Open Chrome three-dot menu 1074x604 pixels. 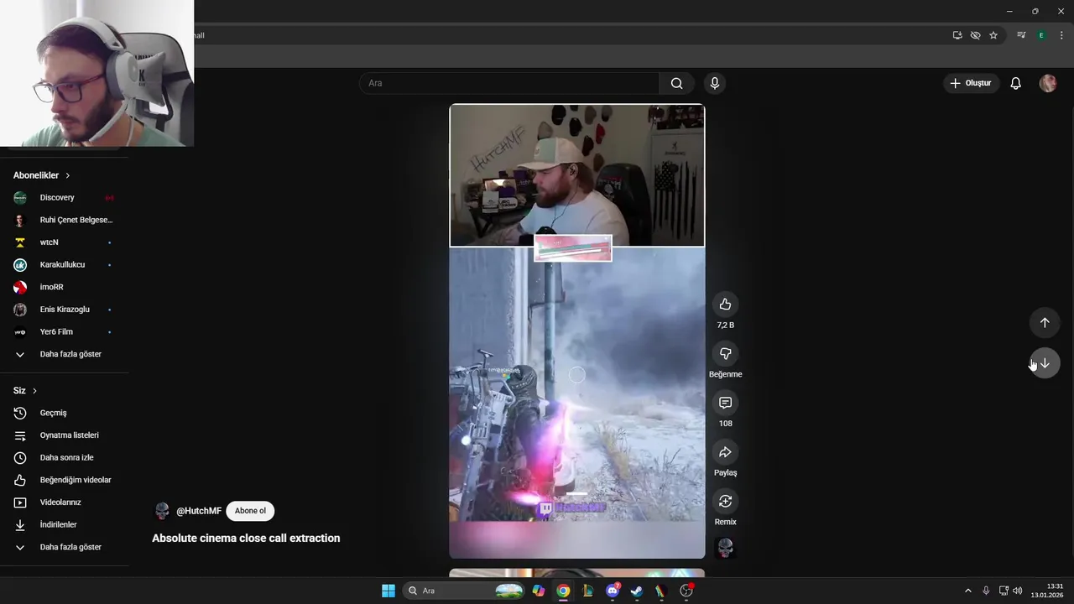point(1061,35)
